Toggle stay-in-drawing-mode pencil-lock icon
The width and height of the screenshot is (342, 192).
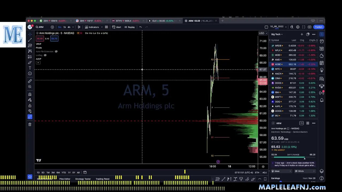[x=30, y=100]
